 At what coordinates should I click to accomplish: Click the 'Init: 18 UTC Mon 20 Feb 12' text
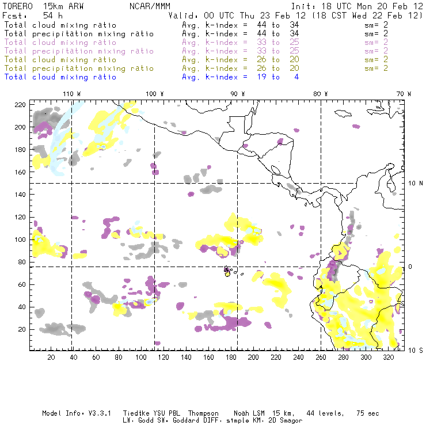click(357, 6)
